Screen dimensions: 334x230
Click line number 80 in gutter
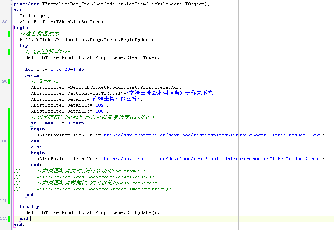coord(5,22)
